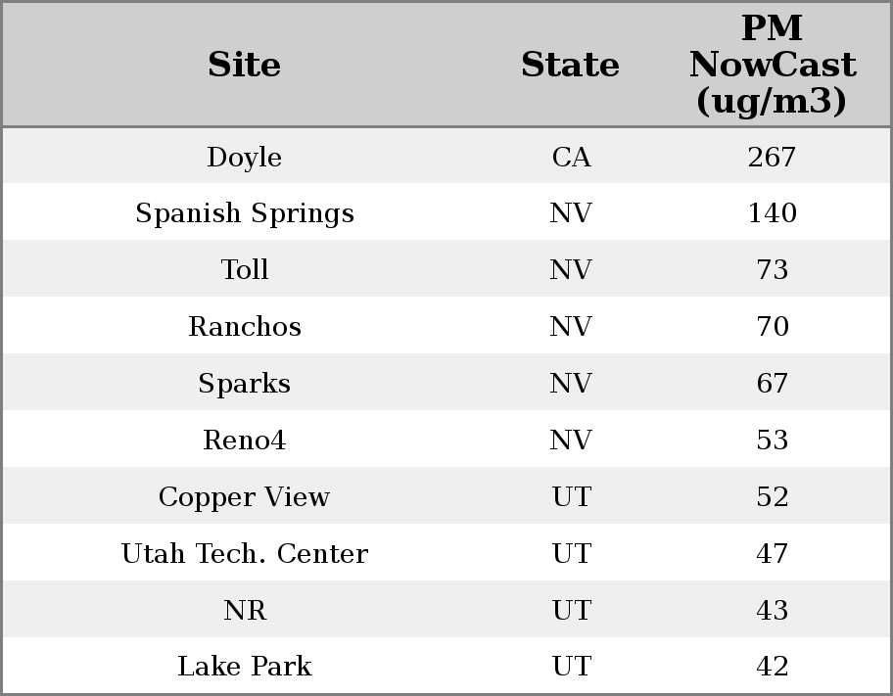Select the Copper View site cell
Image resolution: width=893 pixels, height=696 pixels.
(244, 497)
